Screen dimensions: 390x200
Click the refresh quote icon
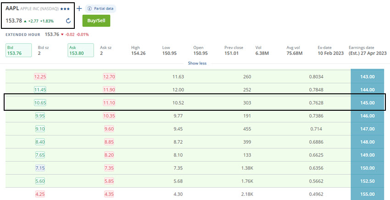[68, 21]
